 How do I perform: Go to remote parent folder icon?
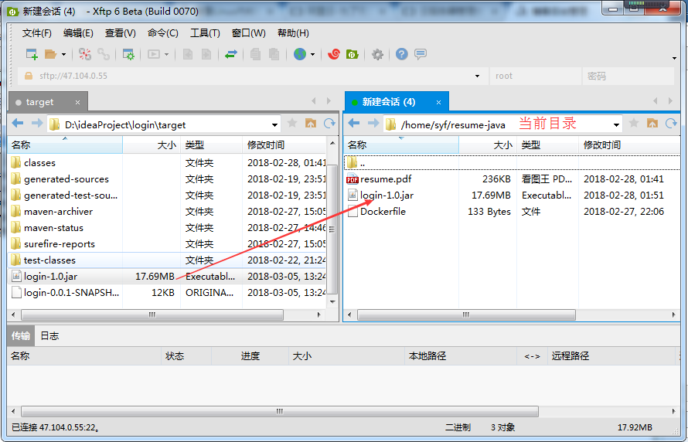[x=652, y=124]
